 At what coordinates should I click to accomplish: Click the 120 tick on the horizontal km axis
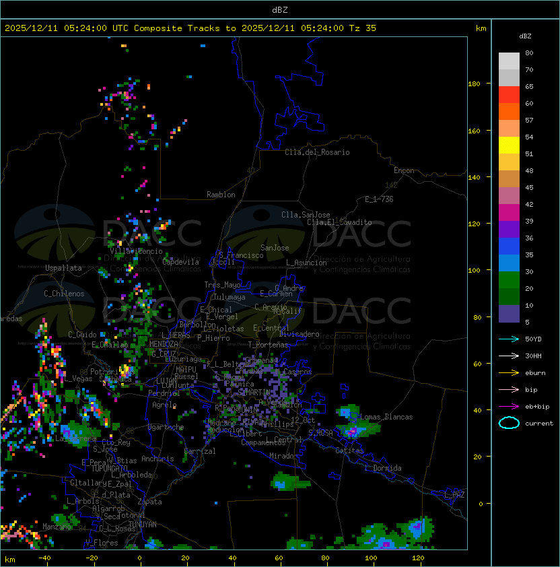[418, 558]
